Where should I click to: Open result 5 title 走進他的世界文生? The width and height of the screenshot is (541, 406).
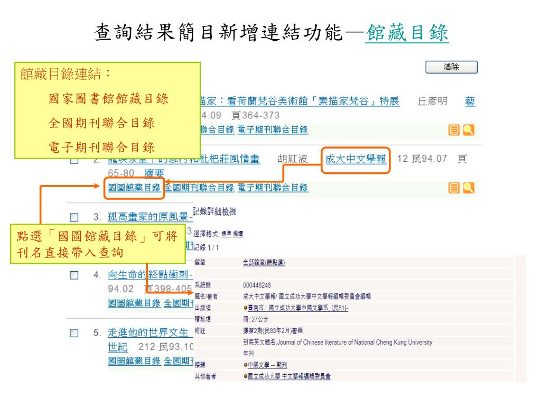[151, 333]
